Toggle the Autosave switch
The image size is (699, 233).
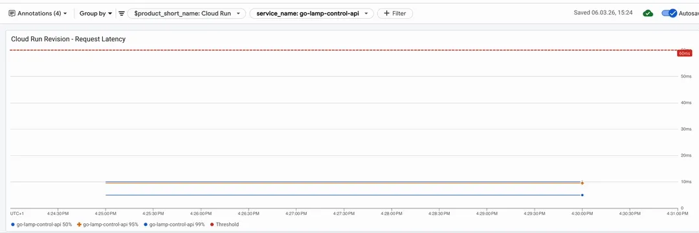coord(669,14)
